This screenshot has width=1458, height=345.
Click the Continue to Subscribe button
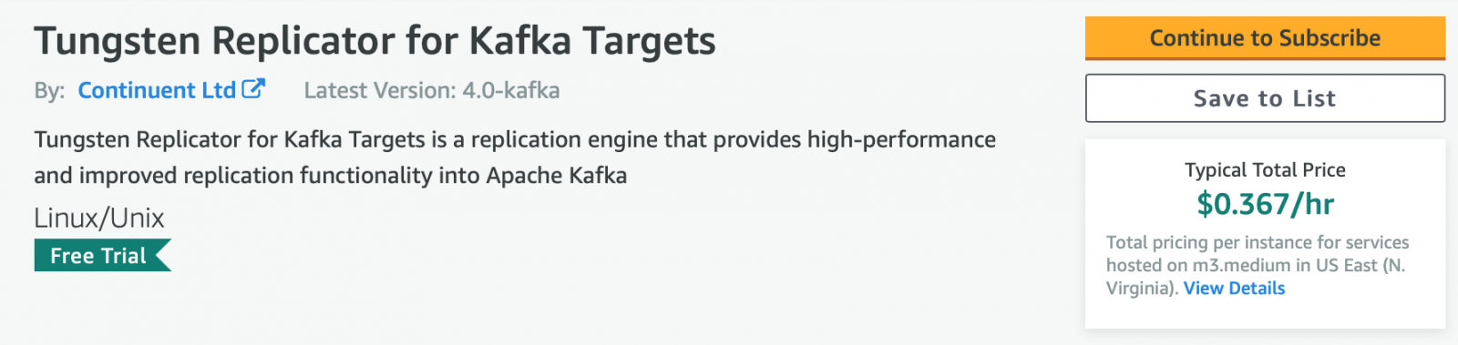1265,38
